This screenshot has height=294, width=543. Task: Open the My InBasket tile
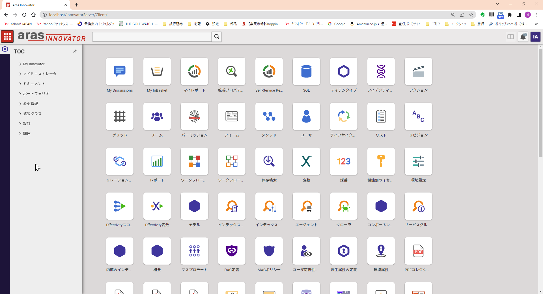pyautogui.click(x=157, y=72)
